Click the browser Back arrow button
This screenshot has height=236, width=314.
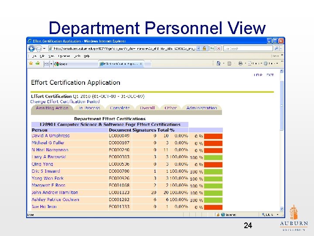coord(31,49)
